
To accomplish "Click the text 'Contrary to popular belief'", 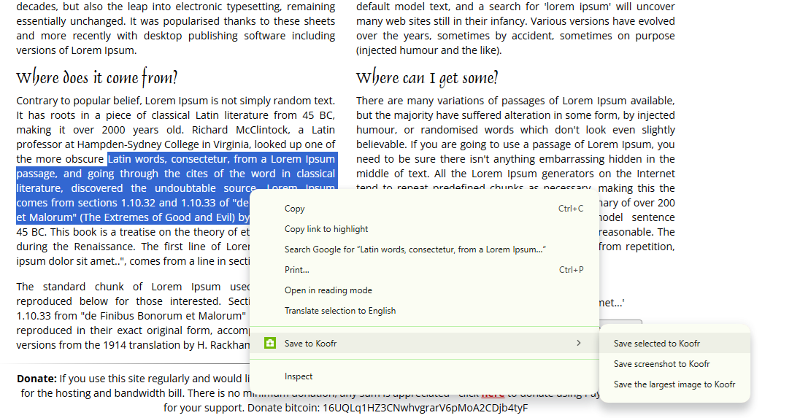I will click(x=79, y=101).
